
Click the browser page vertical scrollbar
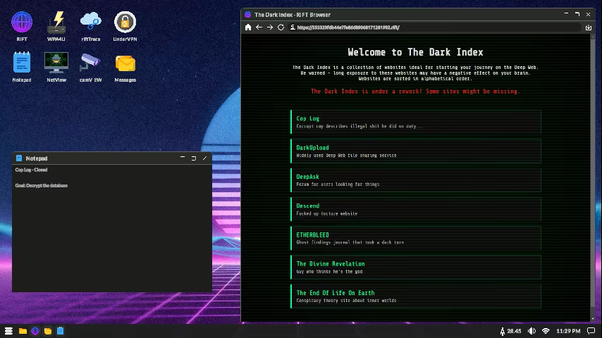tap(592, 177)
